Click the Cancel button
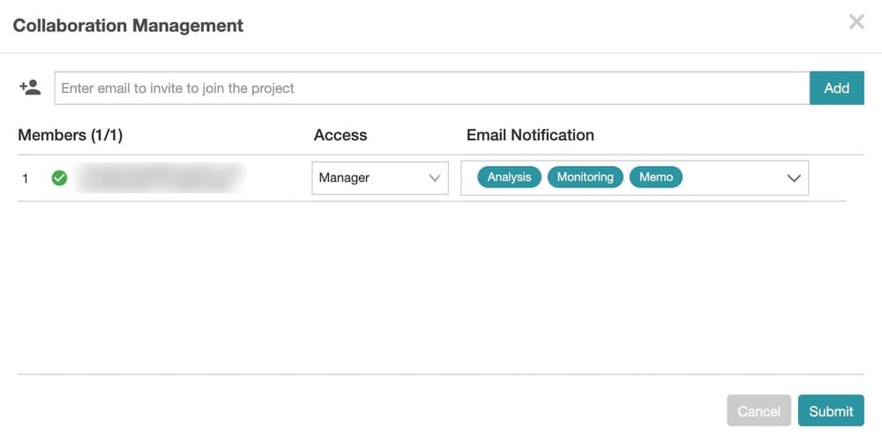The width and height of the screenshot is (882, 444). pos(759,410)
